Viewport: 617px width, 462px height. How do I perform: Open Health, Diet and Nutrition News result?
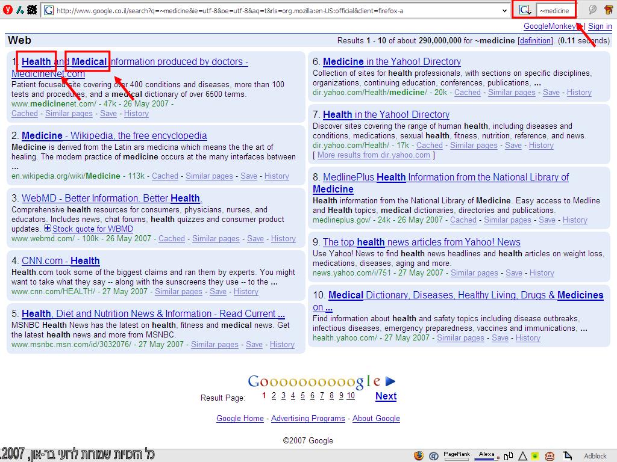[x=153, y=314]
